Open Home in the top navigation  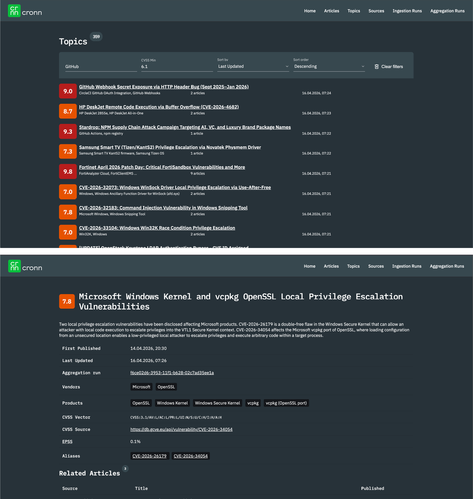pos(310,11)
